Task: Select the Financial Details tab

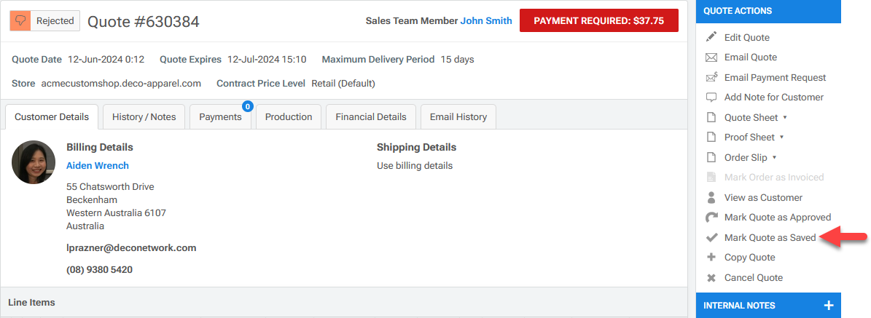Action: (x=370, y=116)
